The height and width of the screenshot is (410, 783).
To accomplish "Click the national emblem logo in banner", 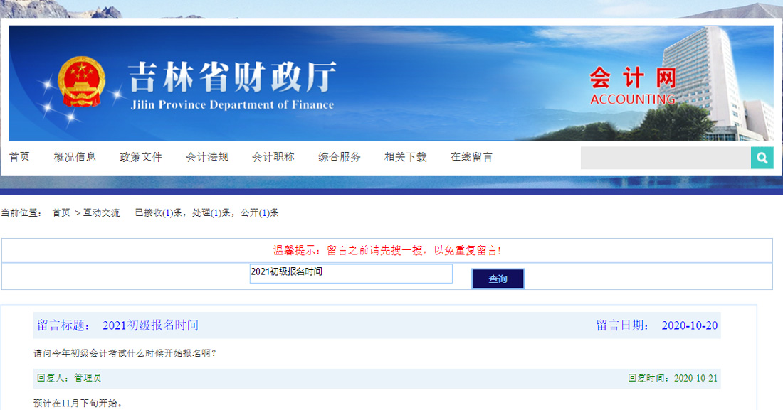I will click(x=81, y=81).
